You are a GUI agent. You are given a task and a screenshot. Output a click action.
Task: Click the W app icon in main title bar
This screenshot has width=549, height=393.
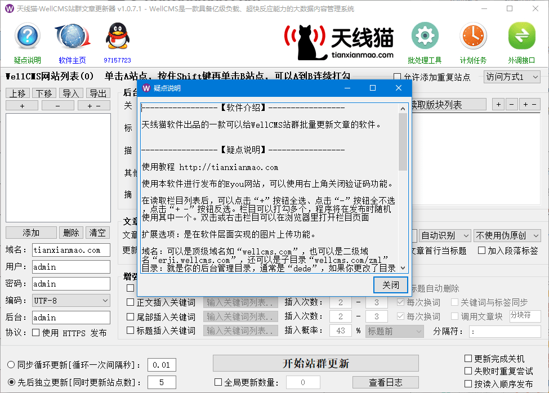tap(10, 9)
